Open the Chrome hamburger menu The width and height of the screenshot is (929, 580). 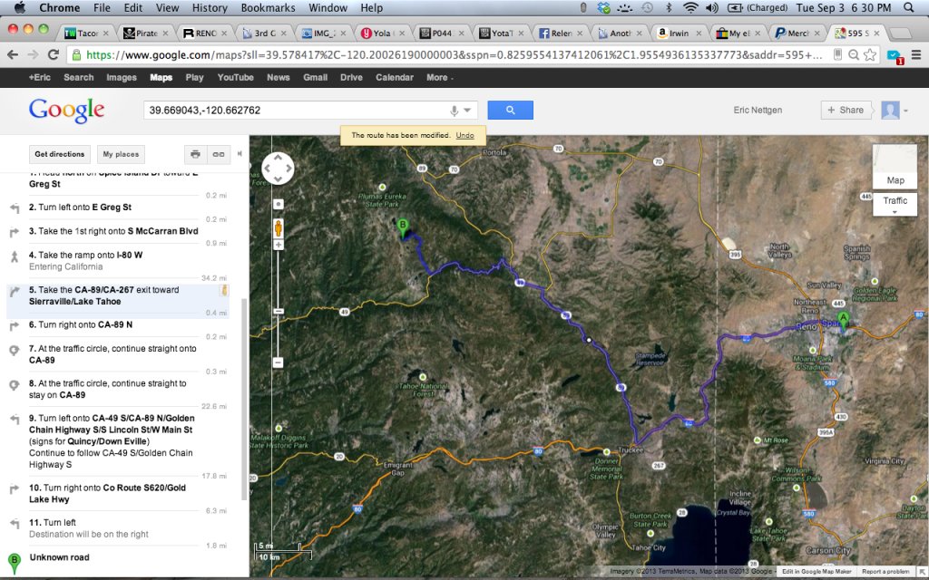(x=916, y=55)
